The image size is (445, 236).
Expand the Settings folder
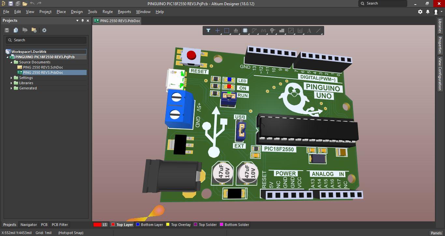click(x=11, y=78)
